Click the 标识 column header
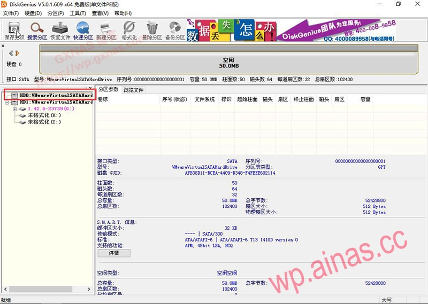The width and height of the screenshot is (428, 304). pyautogui.click(x=226, y=99)
